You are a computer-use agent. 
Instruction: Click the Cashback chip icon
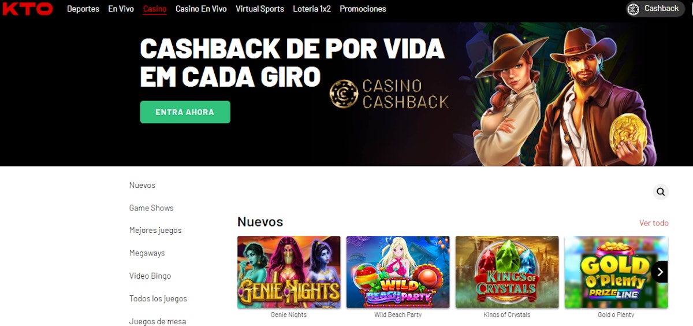[634, 9]
